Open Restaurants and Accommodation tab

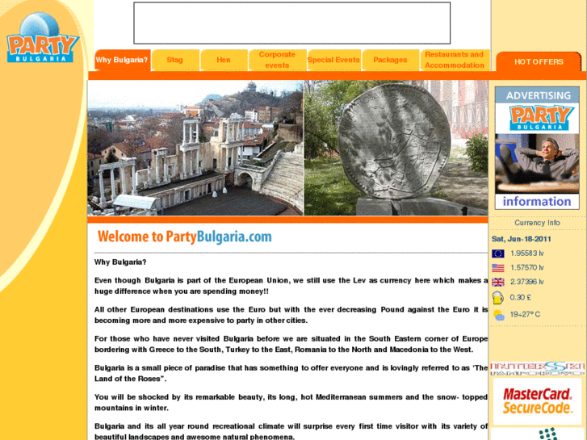click(x=455, y=60)
